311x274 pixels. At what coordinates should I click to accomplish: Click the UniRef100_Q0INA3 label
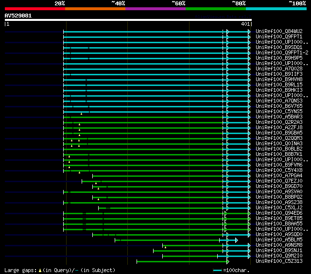(x=279, y=143)
